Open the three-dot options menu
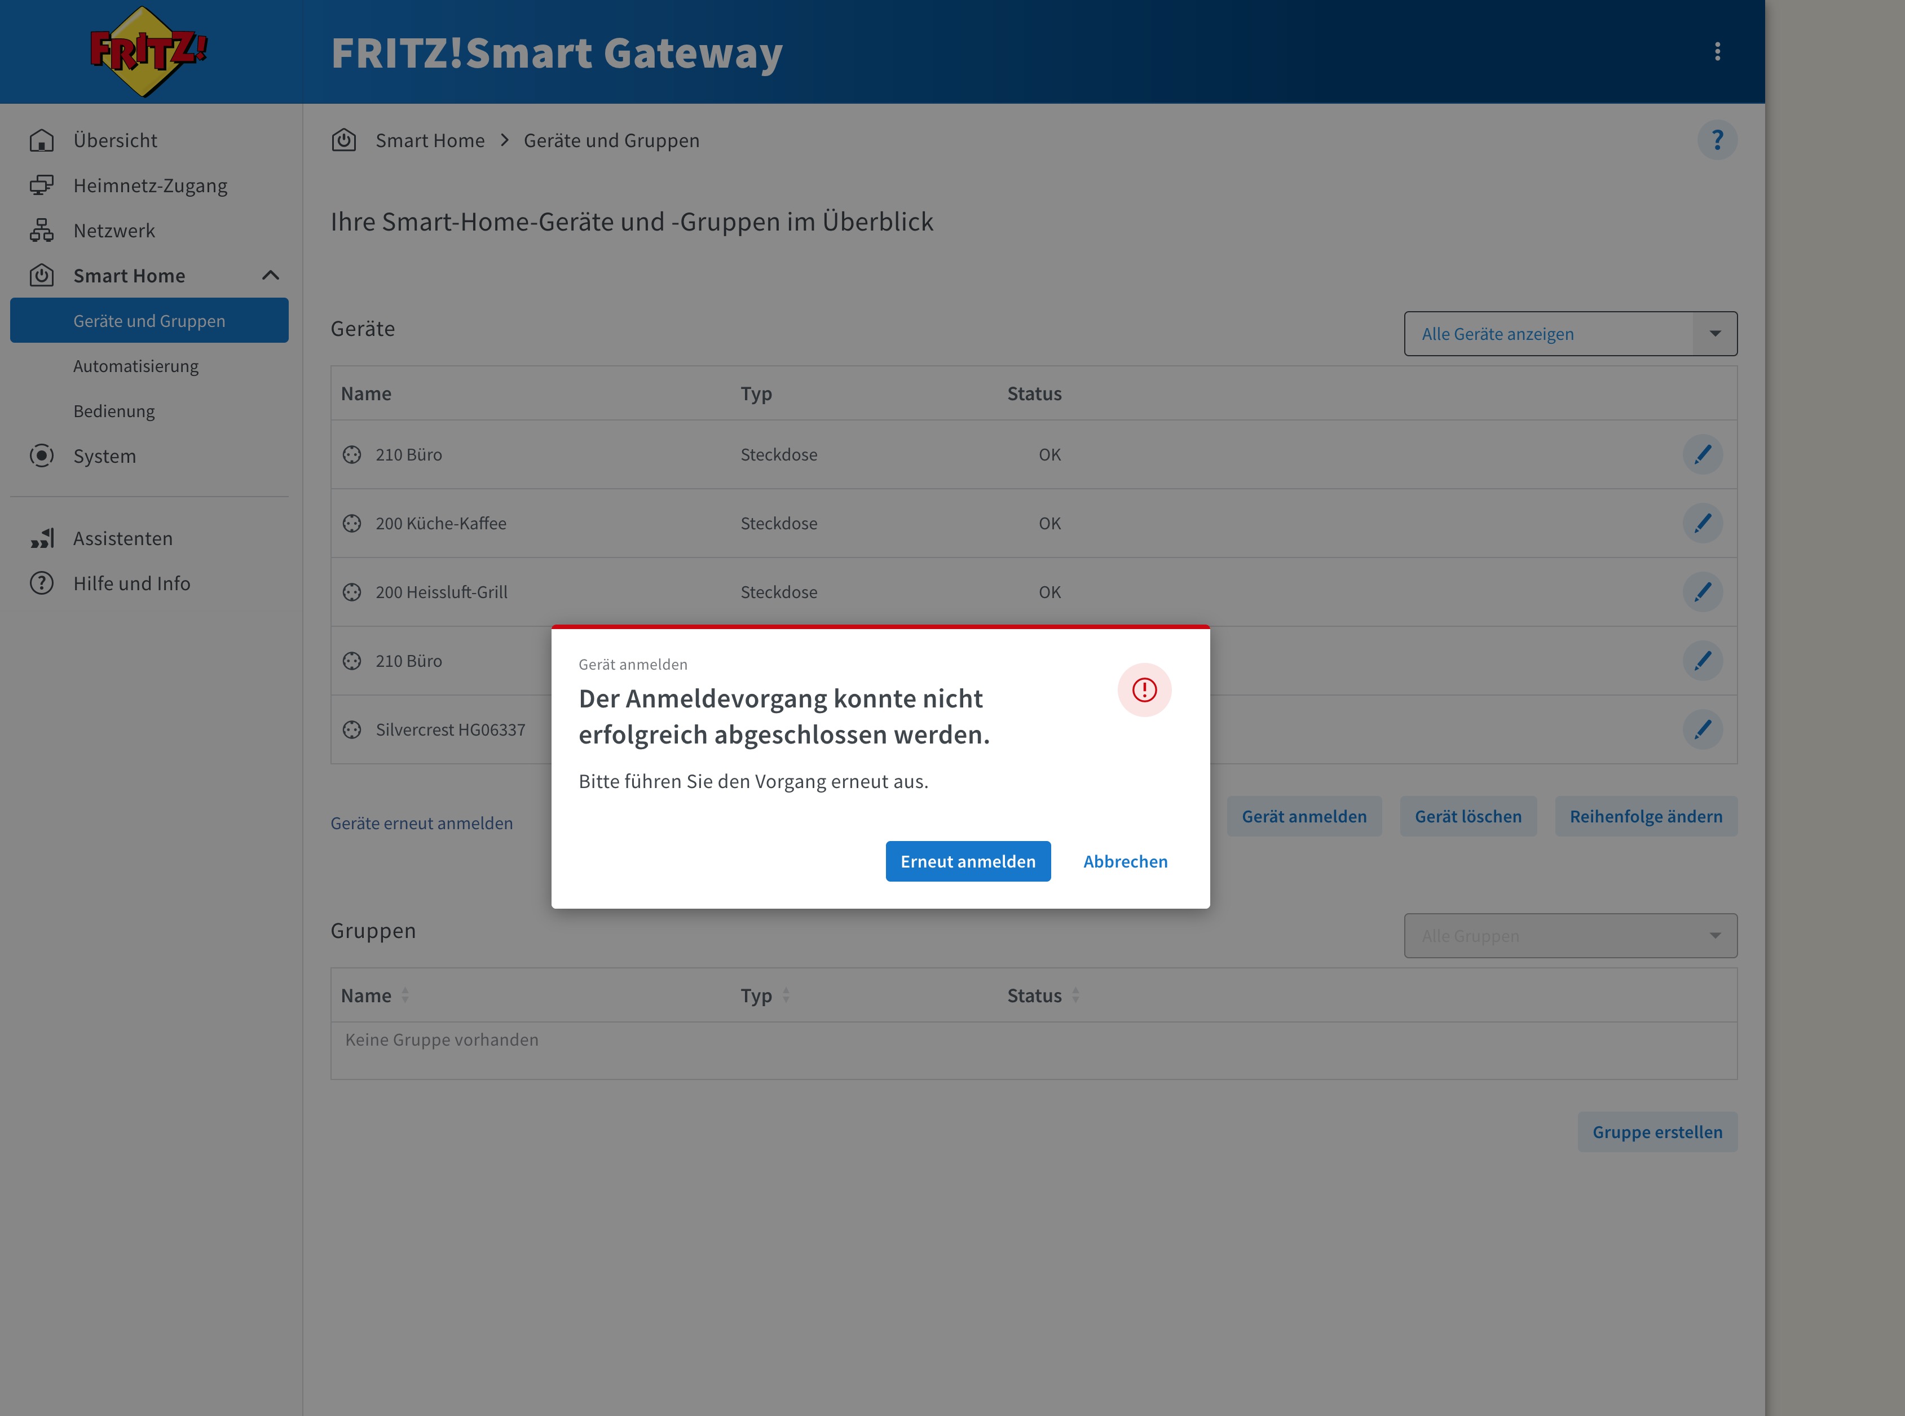 pyautogui.click(x=1717, y=51)
